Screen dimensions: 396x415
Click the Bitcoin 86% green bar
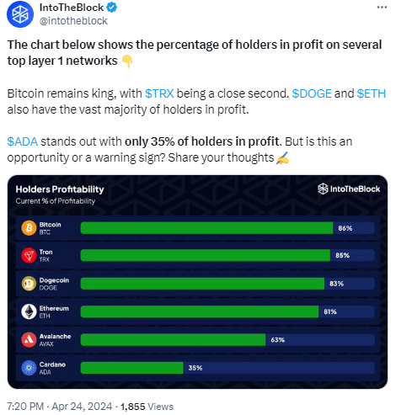(x=206, y=228)
